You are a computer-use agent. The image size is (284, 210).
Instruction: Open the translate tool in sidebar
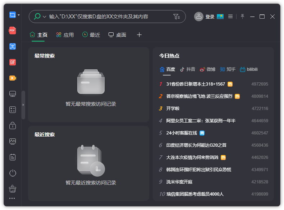click(x=13, y=46)
